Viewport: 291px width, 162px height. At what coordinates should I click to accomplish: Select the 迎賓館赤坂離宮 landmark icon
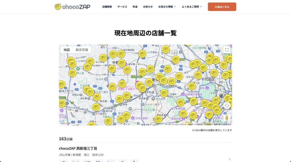pos(183,94)
